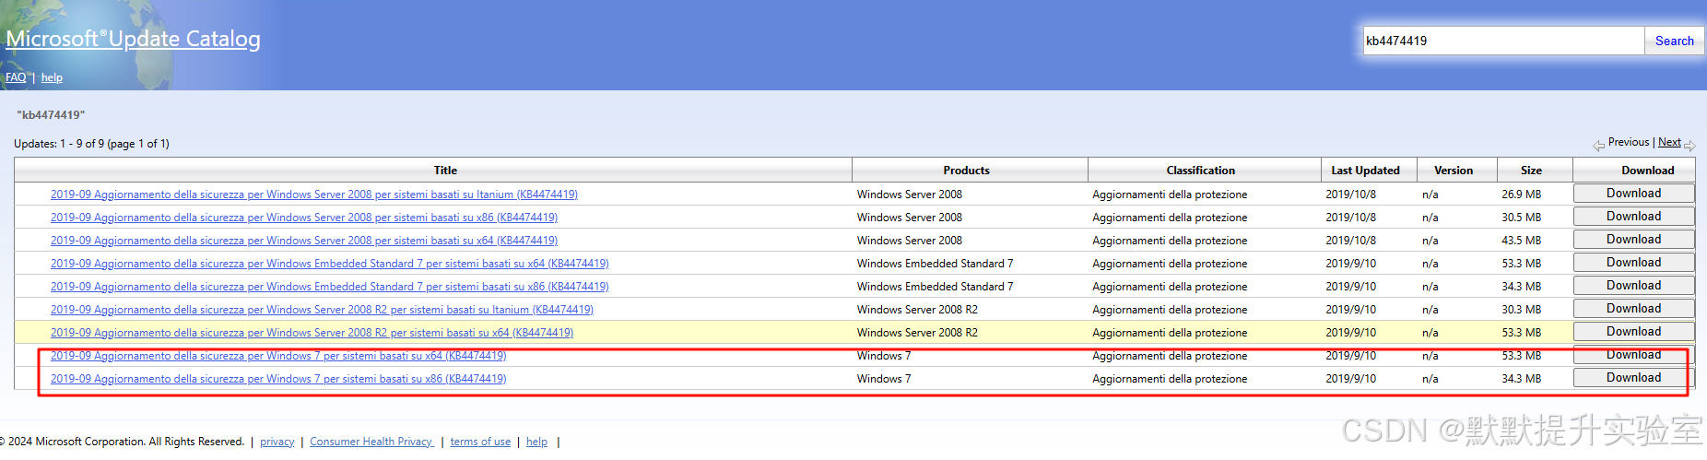The width and height of the screenshot is (1707, 460).
Task: Click the 2019/10/8 date in the Itanium row
Action: [x=1350, y=195]
